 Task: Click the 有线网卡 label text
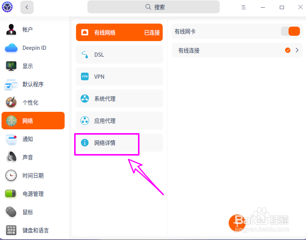[185, 32]
